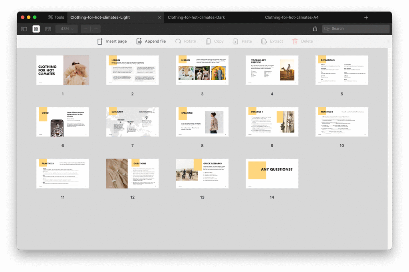Open the 43% zoom level dropdown
This screenshot has height=272, width=409.
coord(66,29)
